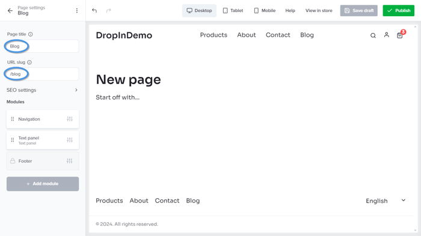421x236 pixels.
Task: Click the search icon in store header
Action: [x=373, y=35]
